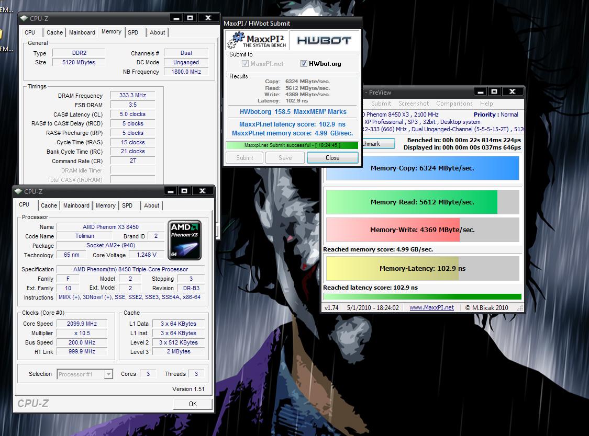
Task: Open About tab in upper CPU-Z window
Action: (x=157, y=32)
